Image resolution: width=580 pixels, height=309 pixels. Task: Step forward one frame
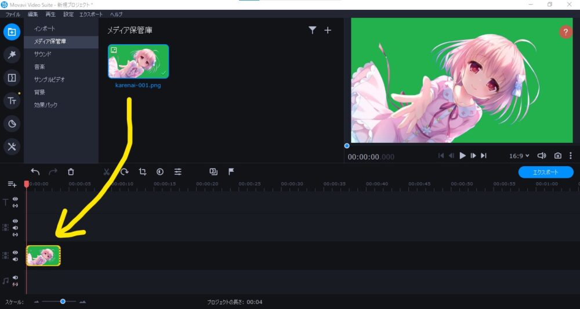point(473,156)
